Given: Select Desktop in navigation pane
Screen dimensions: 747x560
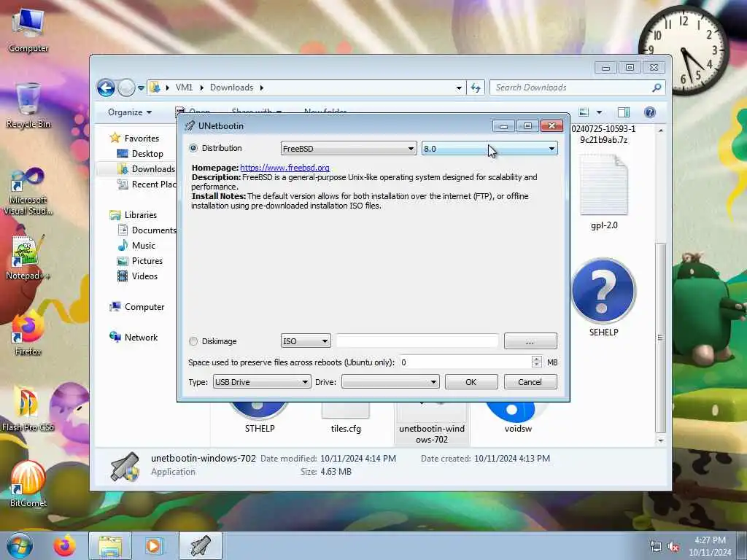Looking at the screenshot, I should [x=147, y=154].
